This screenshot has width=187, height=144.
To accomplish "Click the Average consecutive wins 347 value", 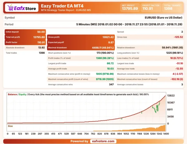I will click(x=111, y=84).
